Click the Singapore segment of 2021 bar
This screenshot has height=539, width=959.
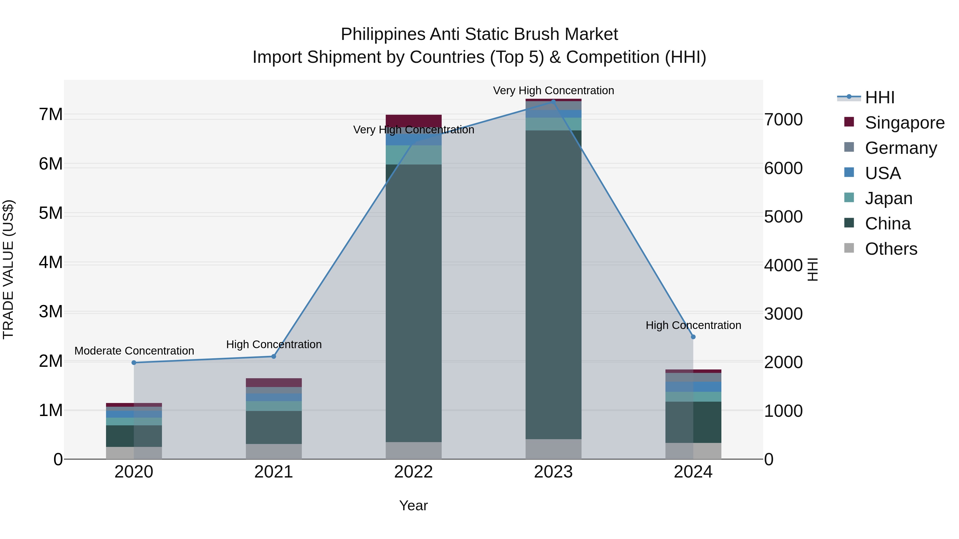click(x=274, y=383)
